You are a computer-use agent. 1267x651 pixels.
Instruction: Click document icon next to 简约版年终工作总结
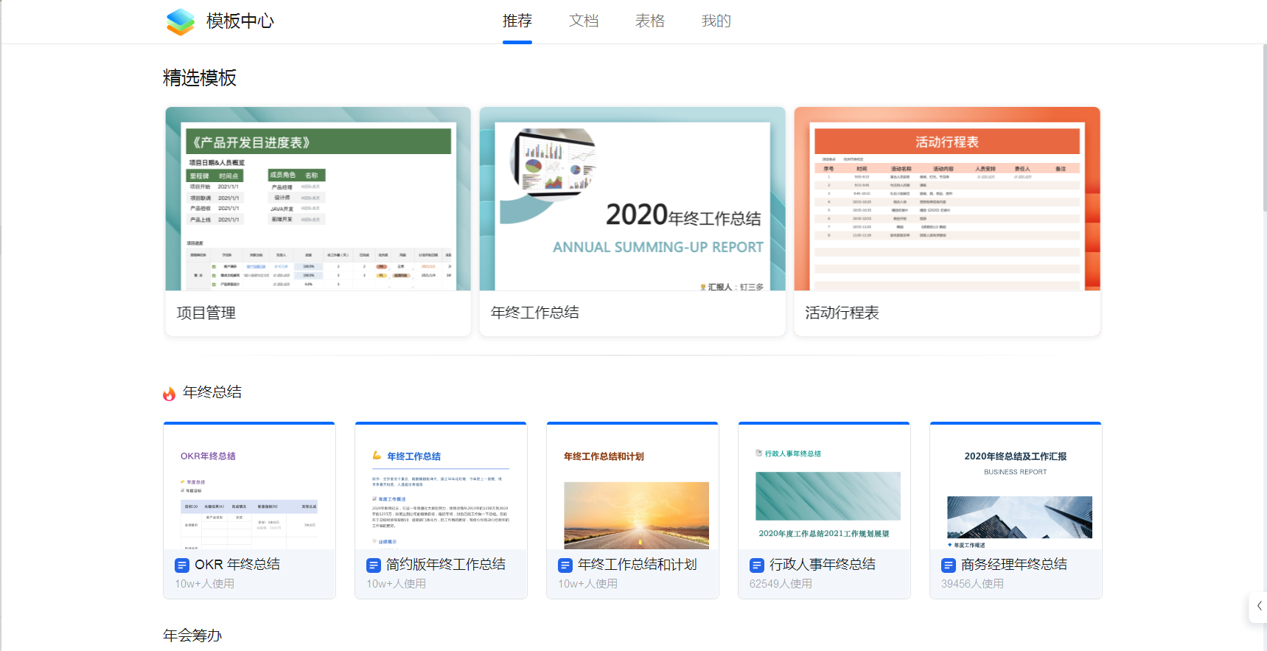pos(374,565)
